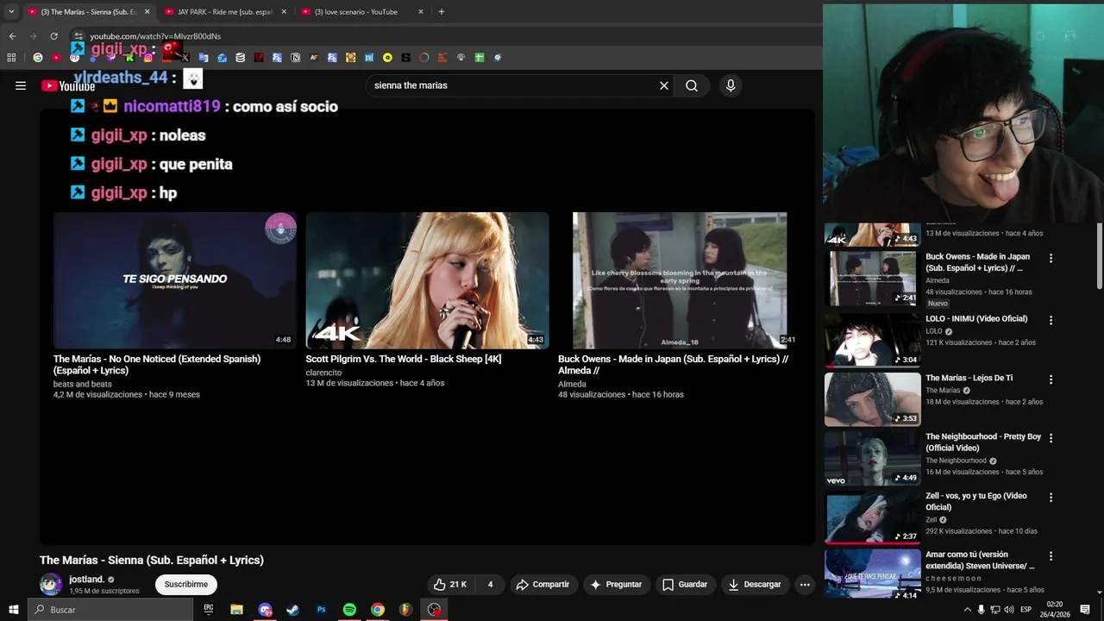
Task: Open Amar como tú Steven Universe title
Action: tap(980, 560)
